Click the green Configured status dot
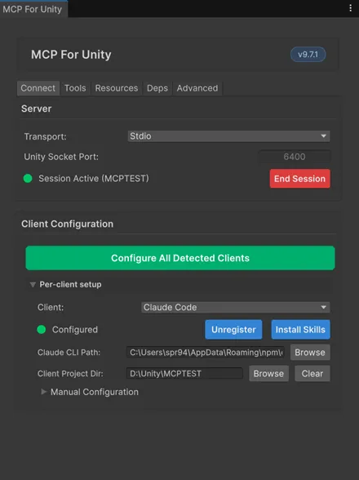 [x=42, y=330]
